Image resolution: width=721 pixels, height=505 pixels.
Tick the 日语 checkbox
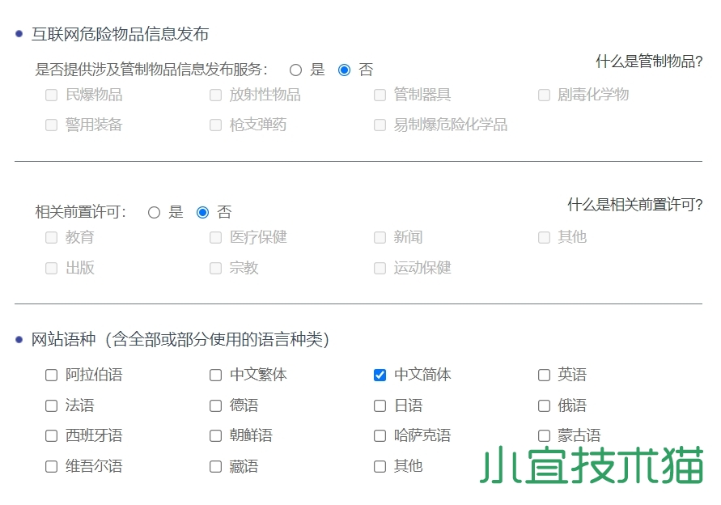pyautogui.click(x=380, y=405)
